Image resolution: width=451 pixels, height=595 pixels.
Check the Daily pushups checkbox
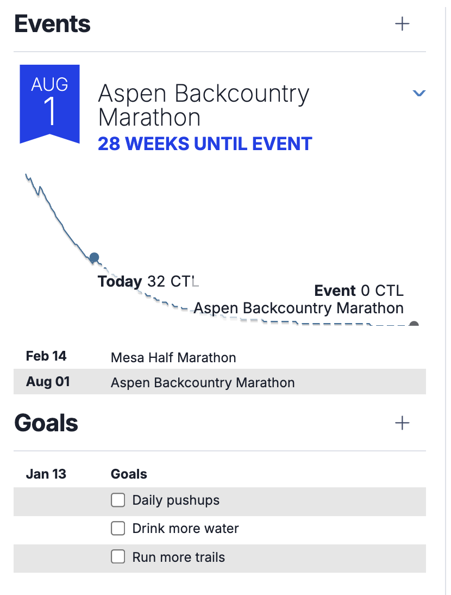click(118, 500)
